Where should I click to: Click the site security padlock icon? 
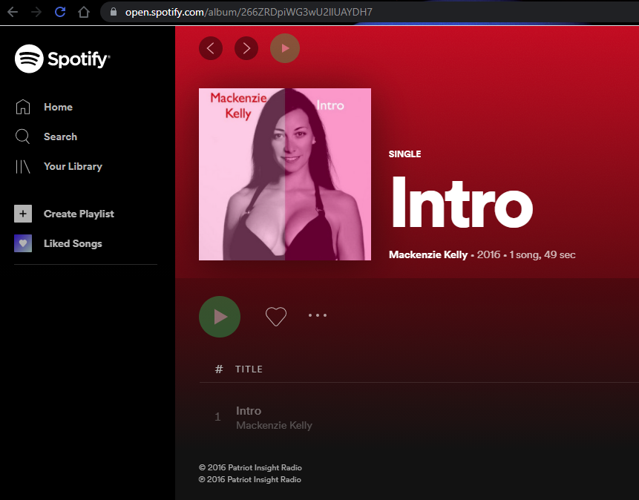click(x=113, y=12)
